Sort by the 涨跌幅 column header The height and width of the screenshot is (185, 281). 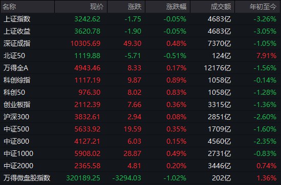pyautogui.click(x=167, y=7)
